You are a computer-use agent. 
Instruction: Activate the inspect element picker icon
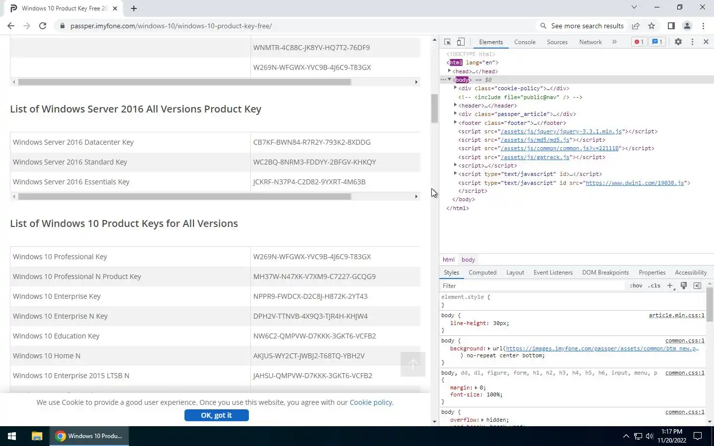(447, 42)
